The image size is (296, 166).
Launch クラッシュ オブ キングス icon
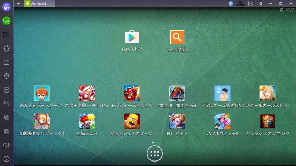[267, 121]
